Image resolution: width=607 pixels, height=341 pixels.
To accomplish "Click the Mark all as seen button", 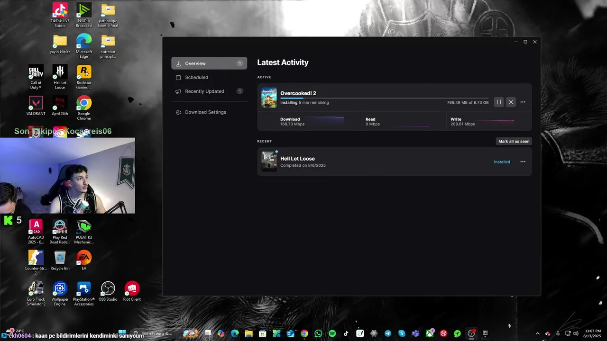I will coord(514,141).
